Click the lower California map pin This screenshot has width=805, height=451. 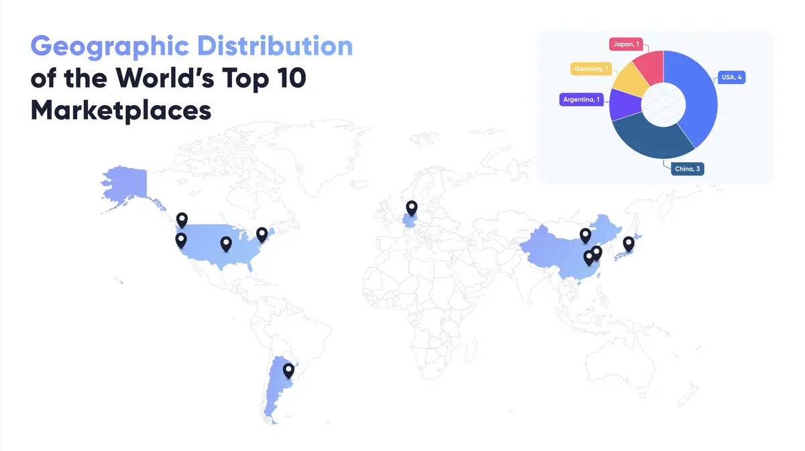click(182, 239)
